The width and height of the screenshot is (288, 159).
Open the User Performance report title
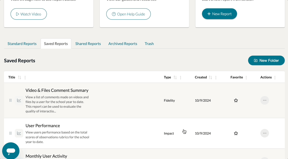point(43,126)
